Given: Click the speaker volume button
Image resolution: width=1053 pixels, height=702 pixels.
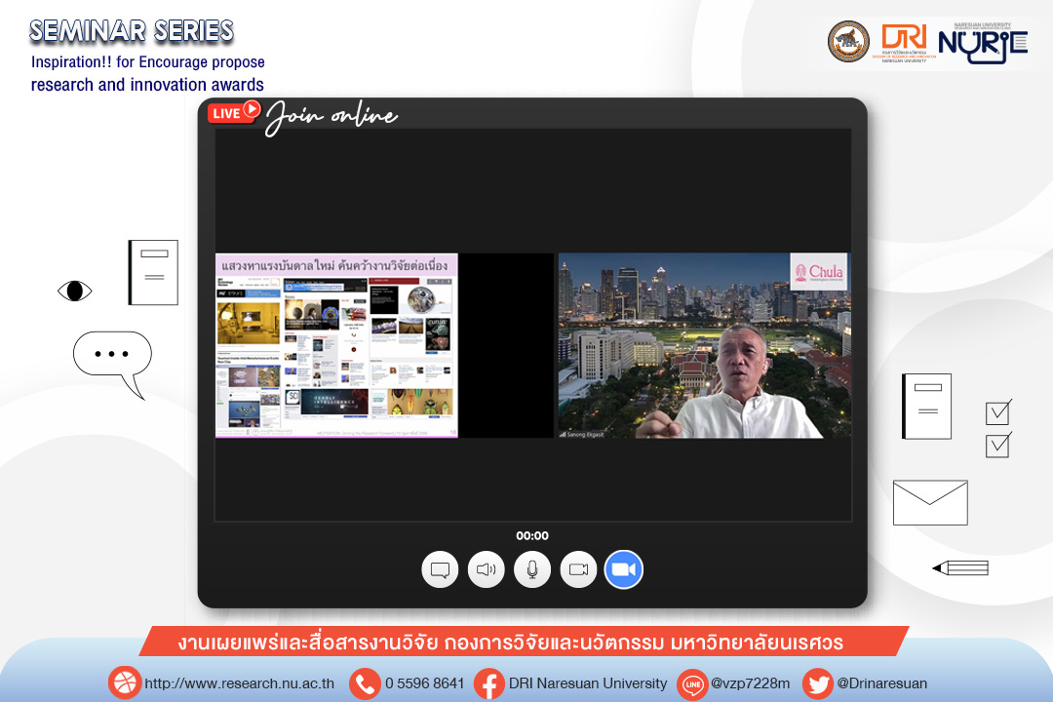Looking at the screenshot, I should click(487, 569).
